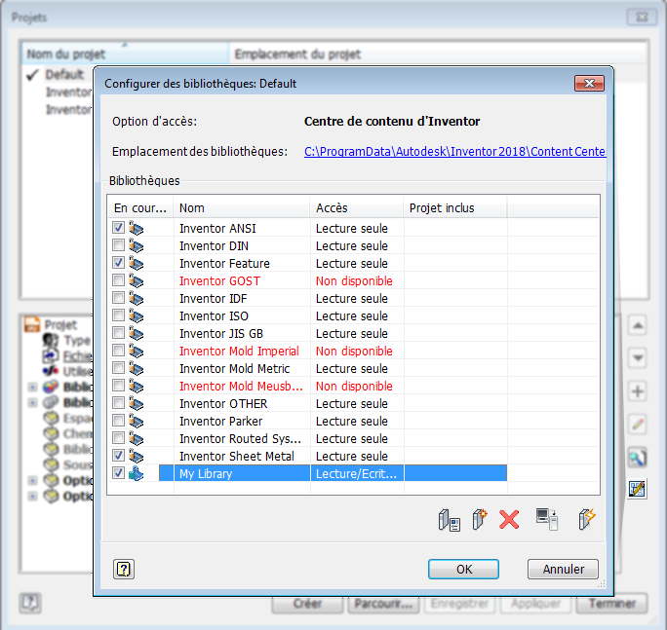667x630 pixels.
Task: Click the Inventor DIN library icon
Action: (137, 245)
